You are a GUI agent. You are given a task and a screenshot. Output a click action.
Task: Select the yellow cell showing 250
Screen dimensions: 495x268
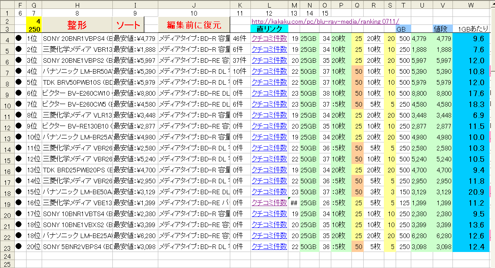(34, 29)
